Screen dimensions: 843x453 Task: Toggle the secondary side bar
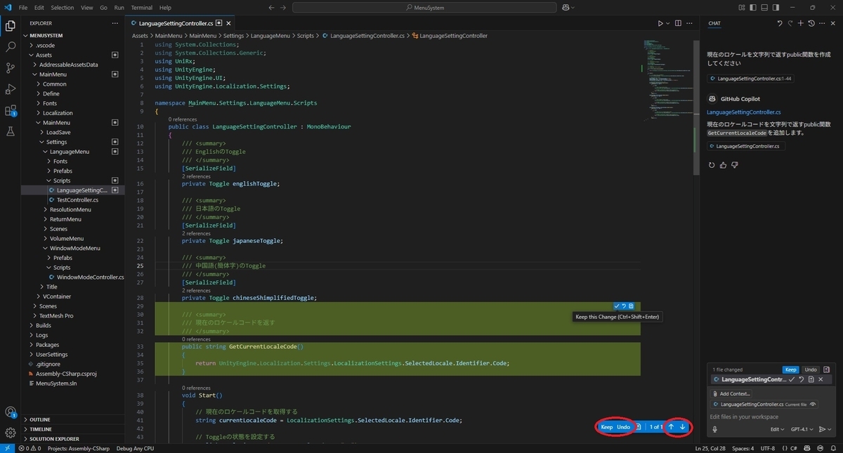tap(776, 7)
